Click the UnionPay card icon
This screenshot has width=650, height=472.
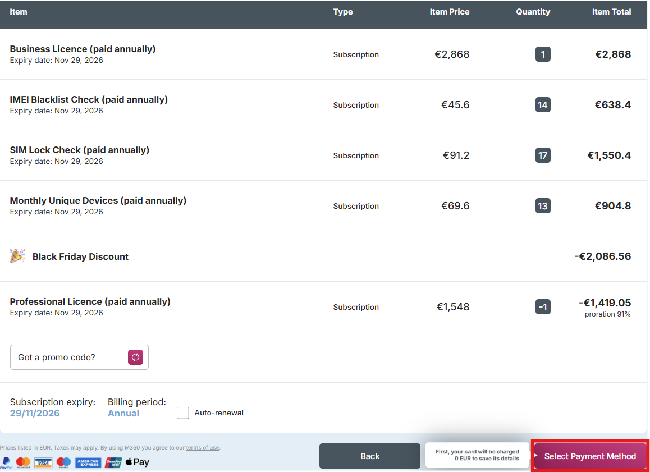(x=114, y=462)
